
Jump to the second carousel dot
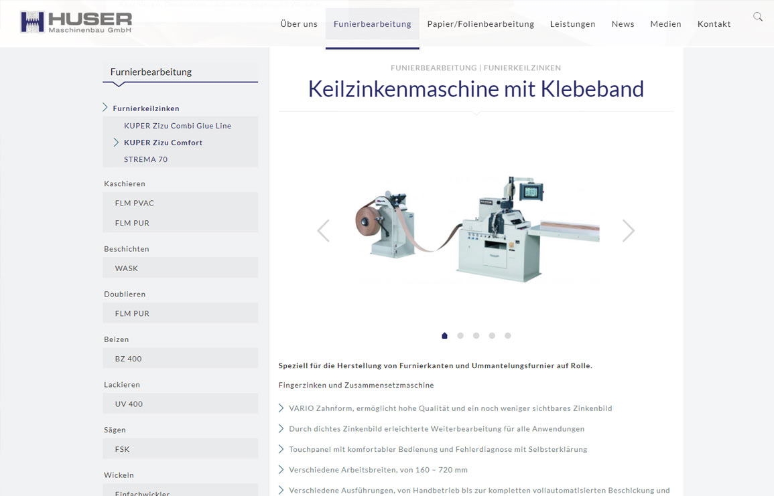(x=460, y=336)
